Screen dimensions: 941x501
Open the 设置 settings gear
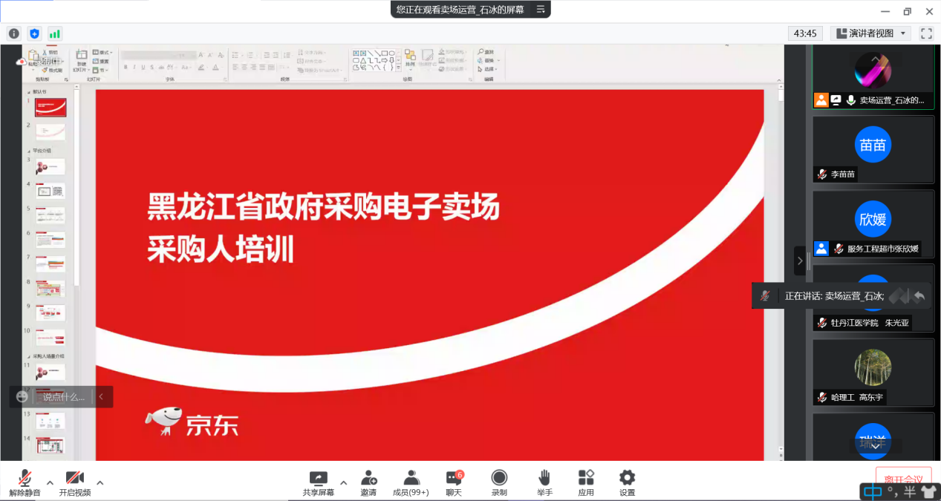pos(627,482)
